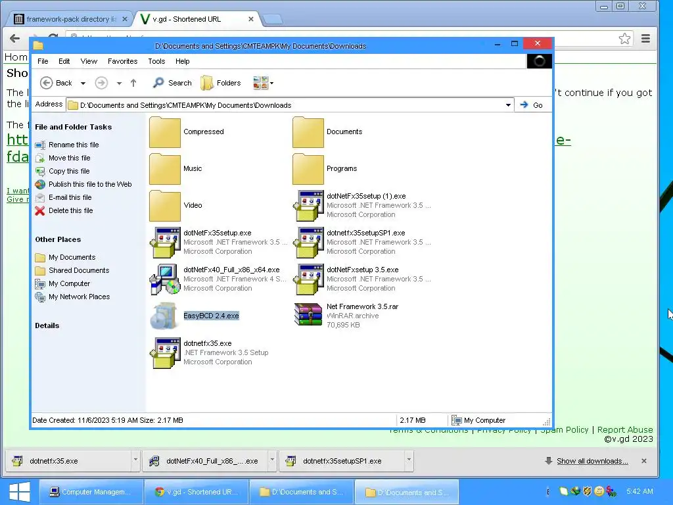Click Show all downloads link
The image size is (673, 505).
coord(592,461)
